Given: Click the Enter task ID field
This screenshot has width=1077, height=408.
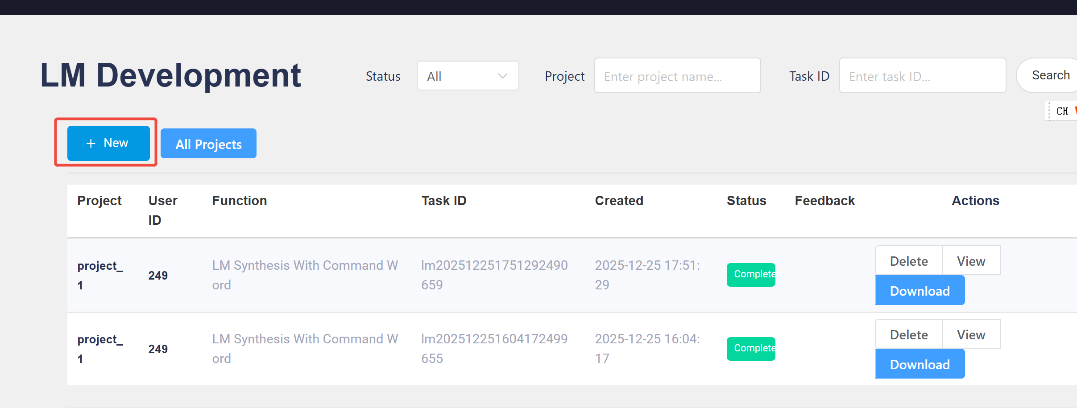Looking at the screenshot, I should coord(922,76).
